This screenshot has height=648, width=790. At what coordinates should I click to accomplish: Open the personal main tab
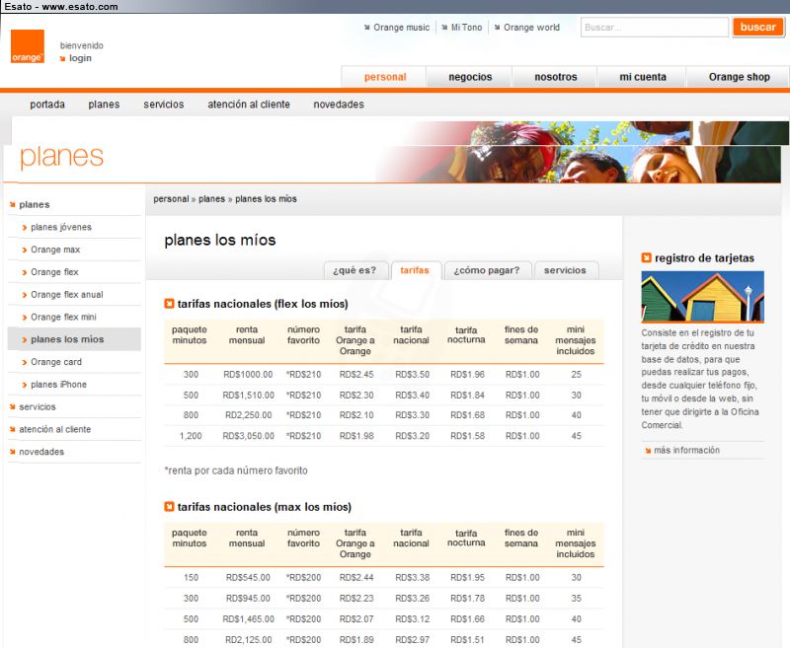[384, 77]
